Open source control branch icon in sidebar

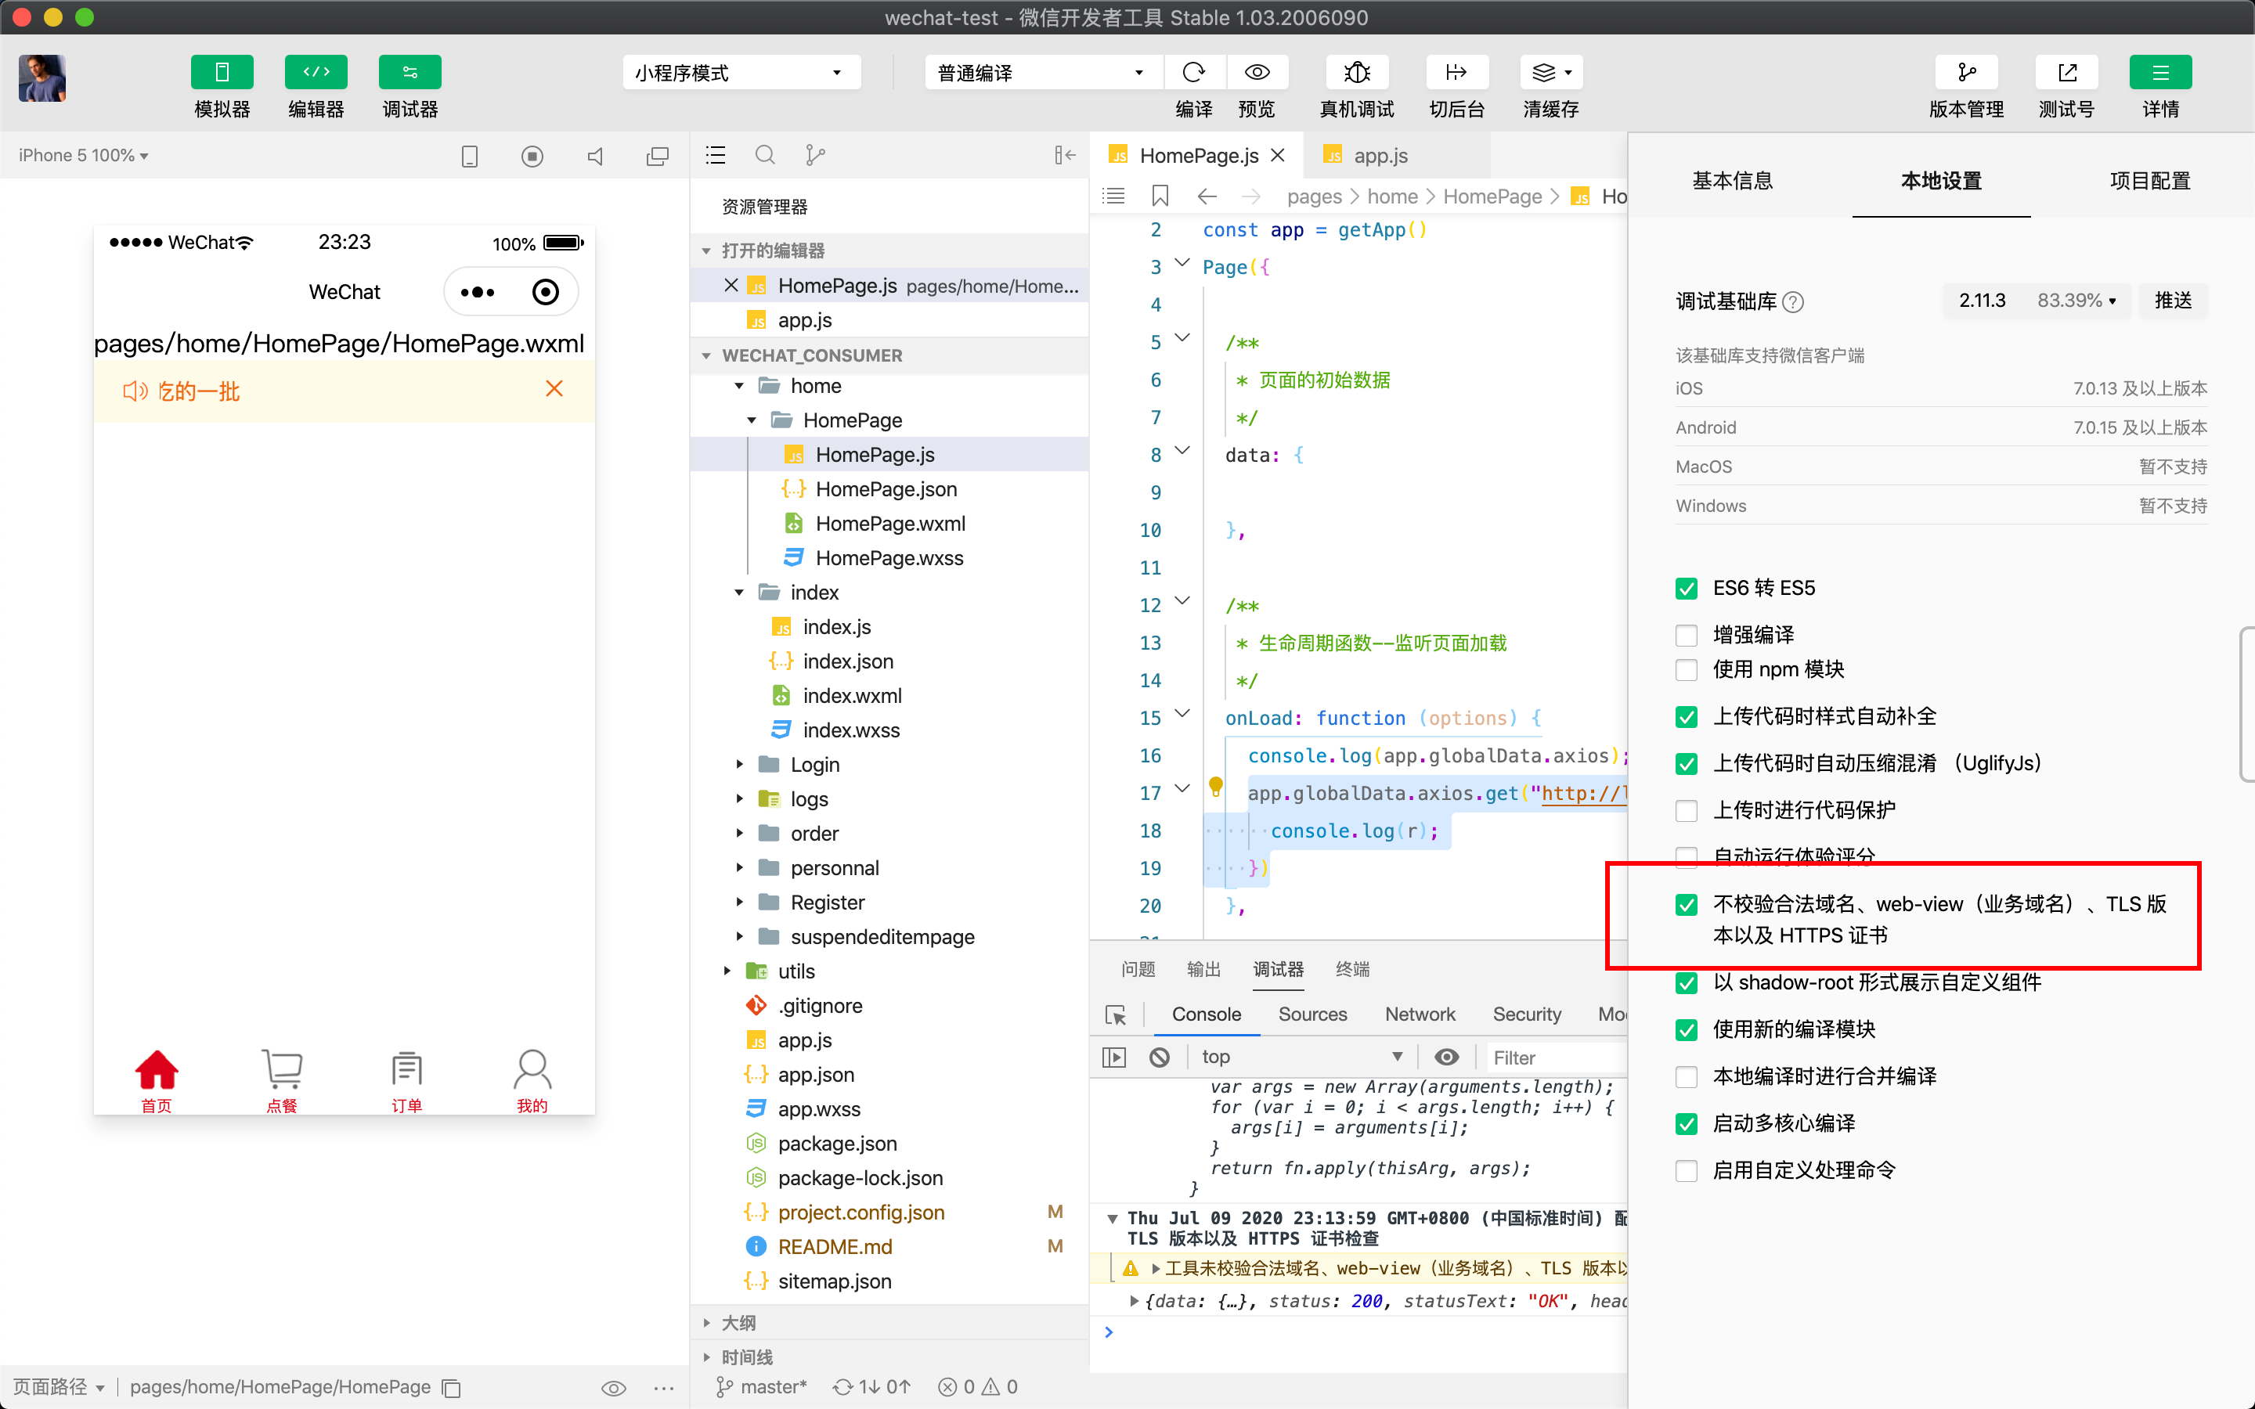[815, 156]
